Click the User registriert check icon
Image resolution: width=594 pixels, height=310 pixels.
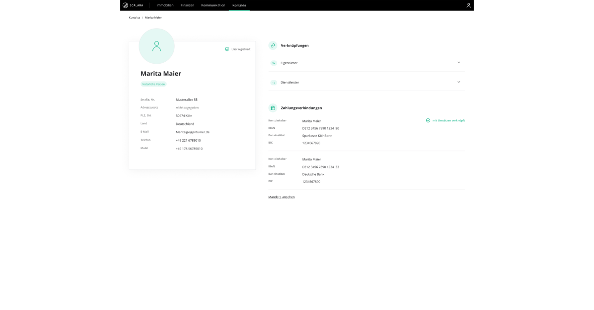227,49
